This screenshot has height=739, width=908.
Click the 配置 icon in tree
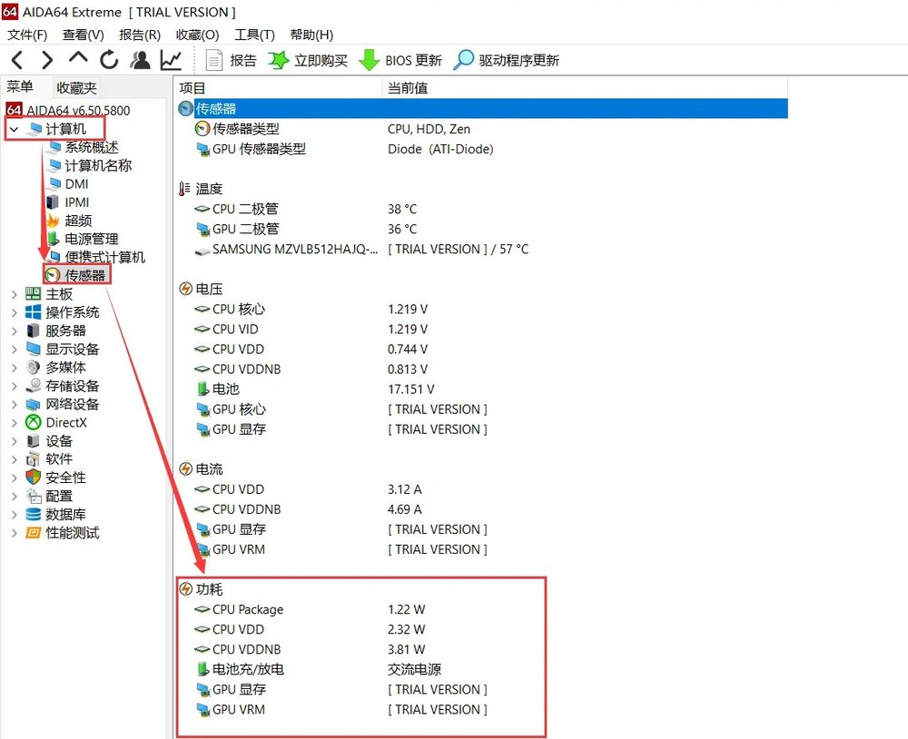[x=34, y=496]
